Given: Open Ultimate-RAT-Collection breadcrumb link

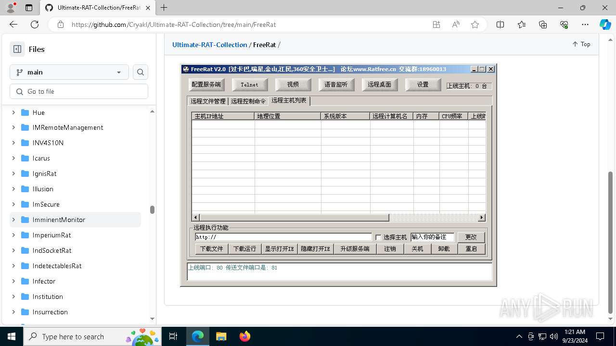Looking at the screenshot, I should pos(210,45).
